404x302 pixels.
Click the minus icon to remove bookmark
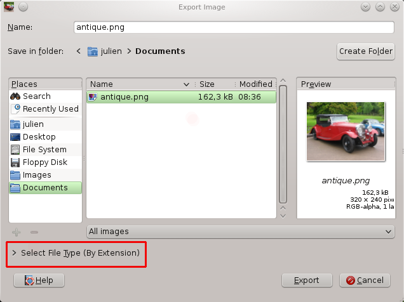pos(34,232)
